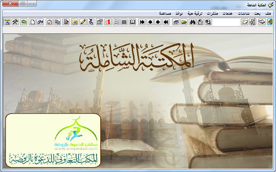
Task: Close the المكتبة الشاملة window
Action: (x=10, y=4)
